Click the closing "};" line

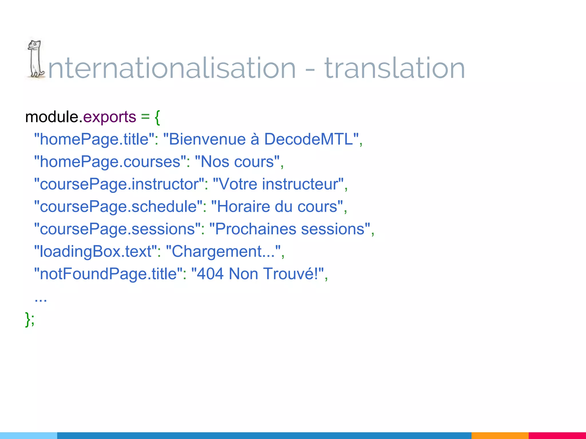[x=30, y=319]
